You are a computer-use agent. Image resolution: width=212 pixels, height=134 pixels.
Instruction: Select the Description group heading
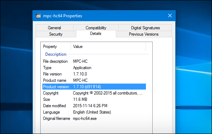pos(56,54)
